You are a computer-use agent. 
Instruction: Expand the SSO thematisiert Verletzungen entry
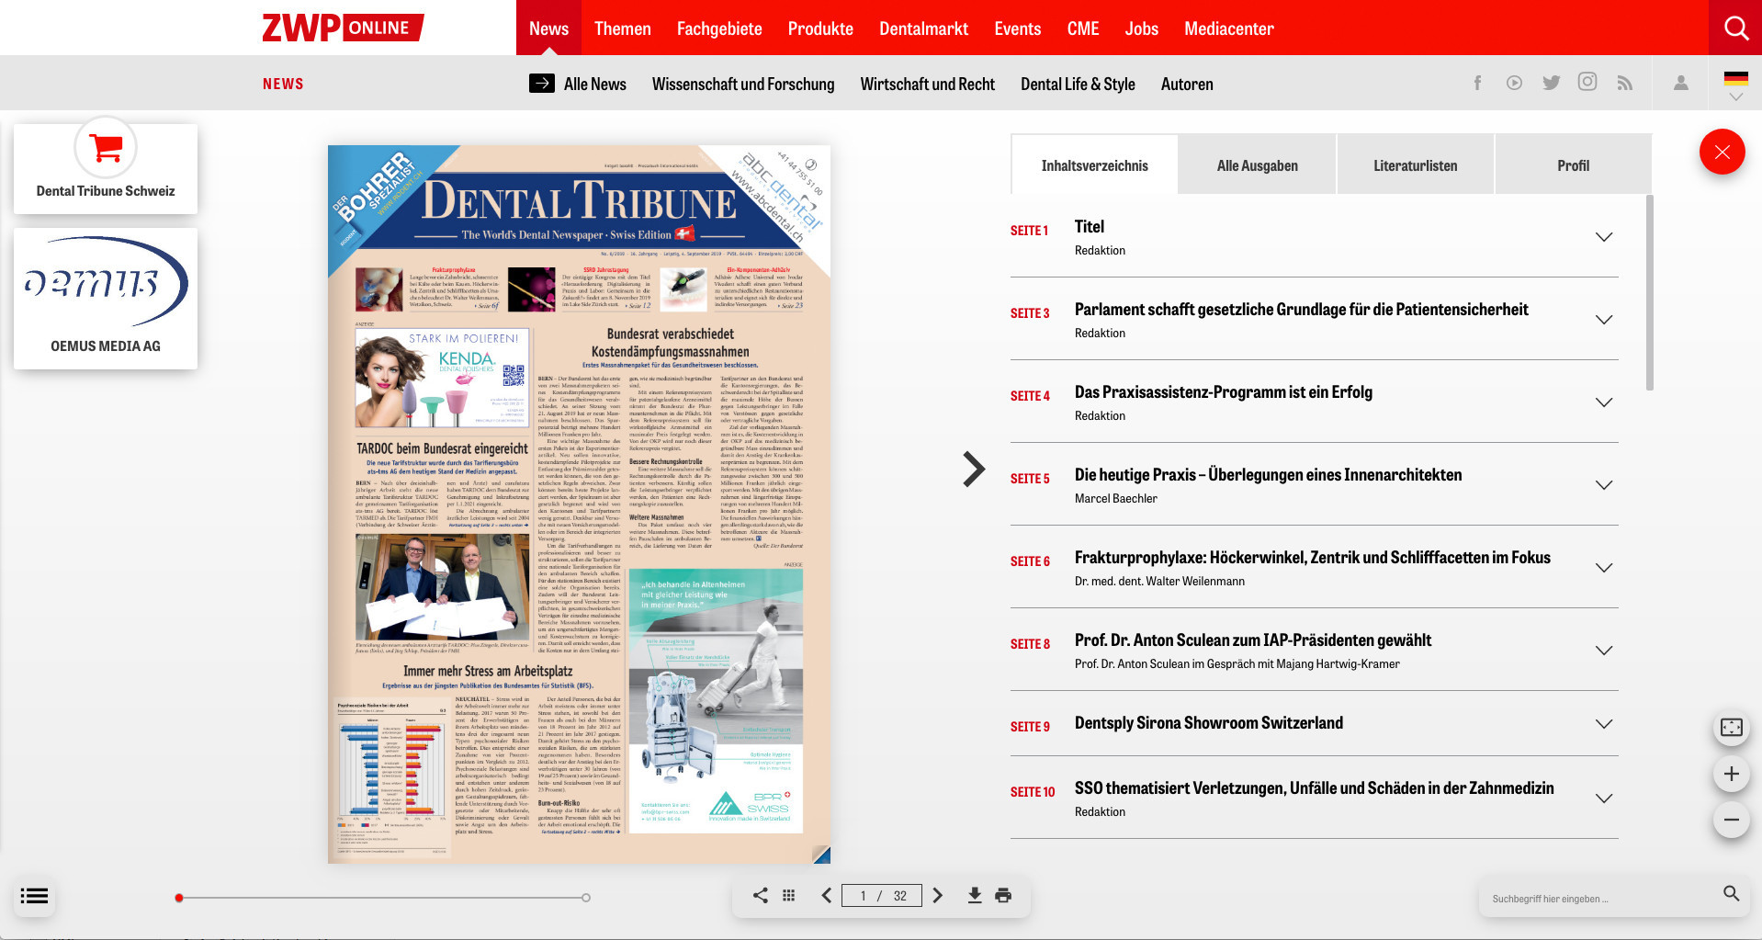pos(1604,798)
